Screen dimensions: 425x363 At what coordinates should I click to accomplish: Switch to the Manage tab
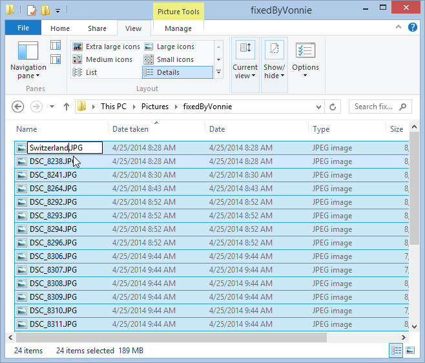coord(178,28)
